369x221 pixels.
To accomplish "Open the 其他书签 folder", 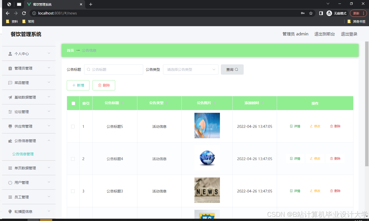I will point(357,21).
